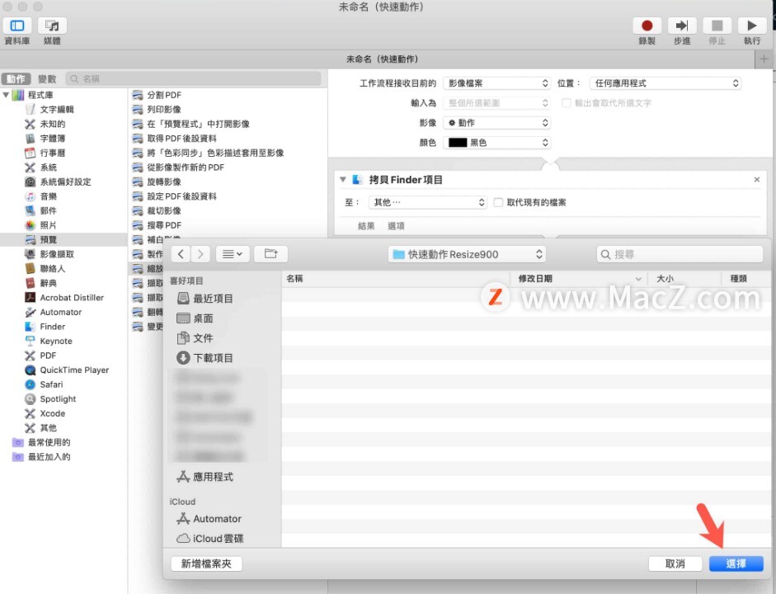
Task: Open the 影像 動作 icon dropdown
Action: 497,123
